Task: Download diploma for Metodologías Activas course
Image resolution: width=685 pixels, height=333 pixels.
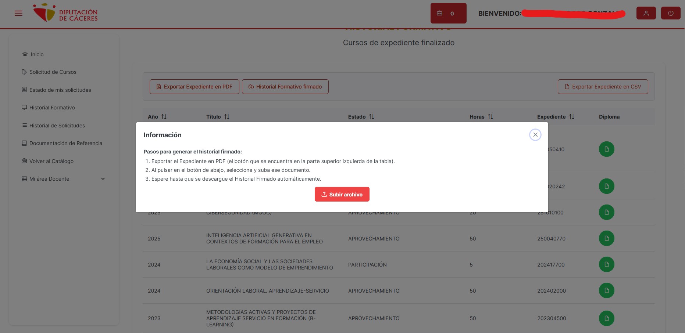Action: 606,318
